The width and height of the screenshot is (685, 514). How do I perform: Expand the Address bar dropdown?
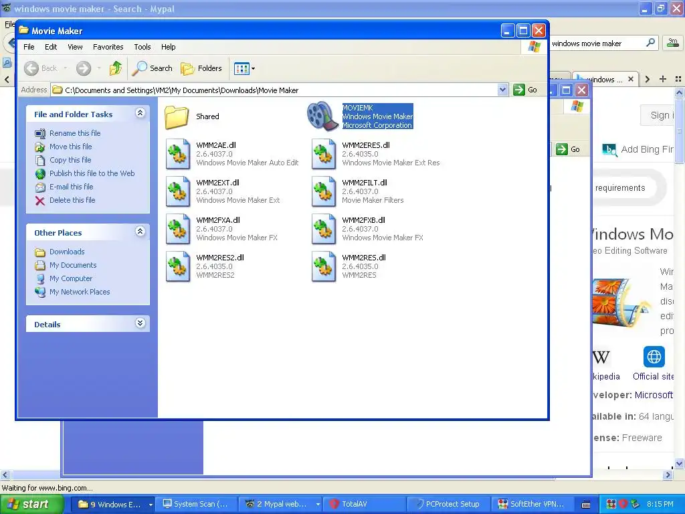coord(502,90)
